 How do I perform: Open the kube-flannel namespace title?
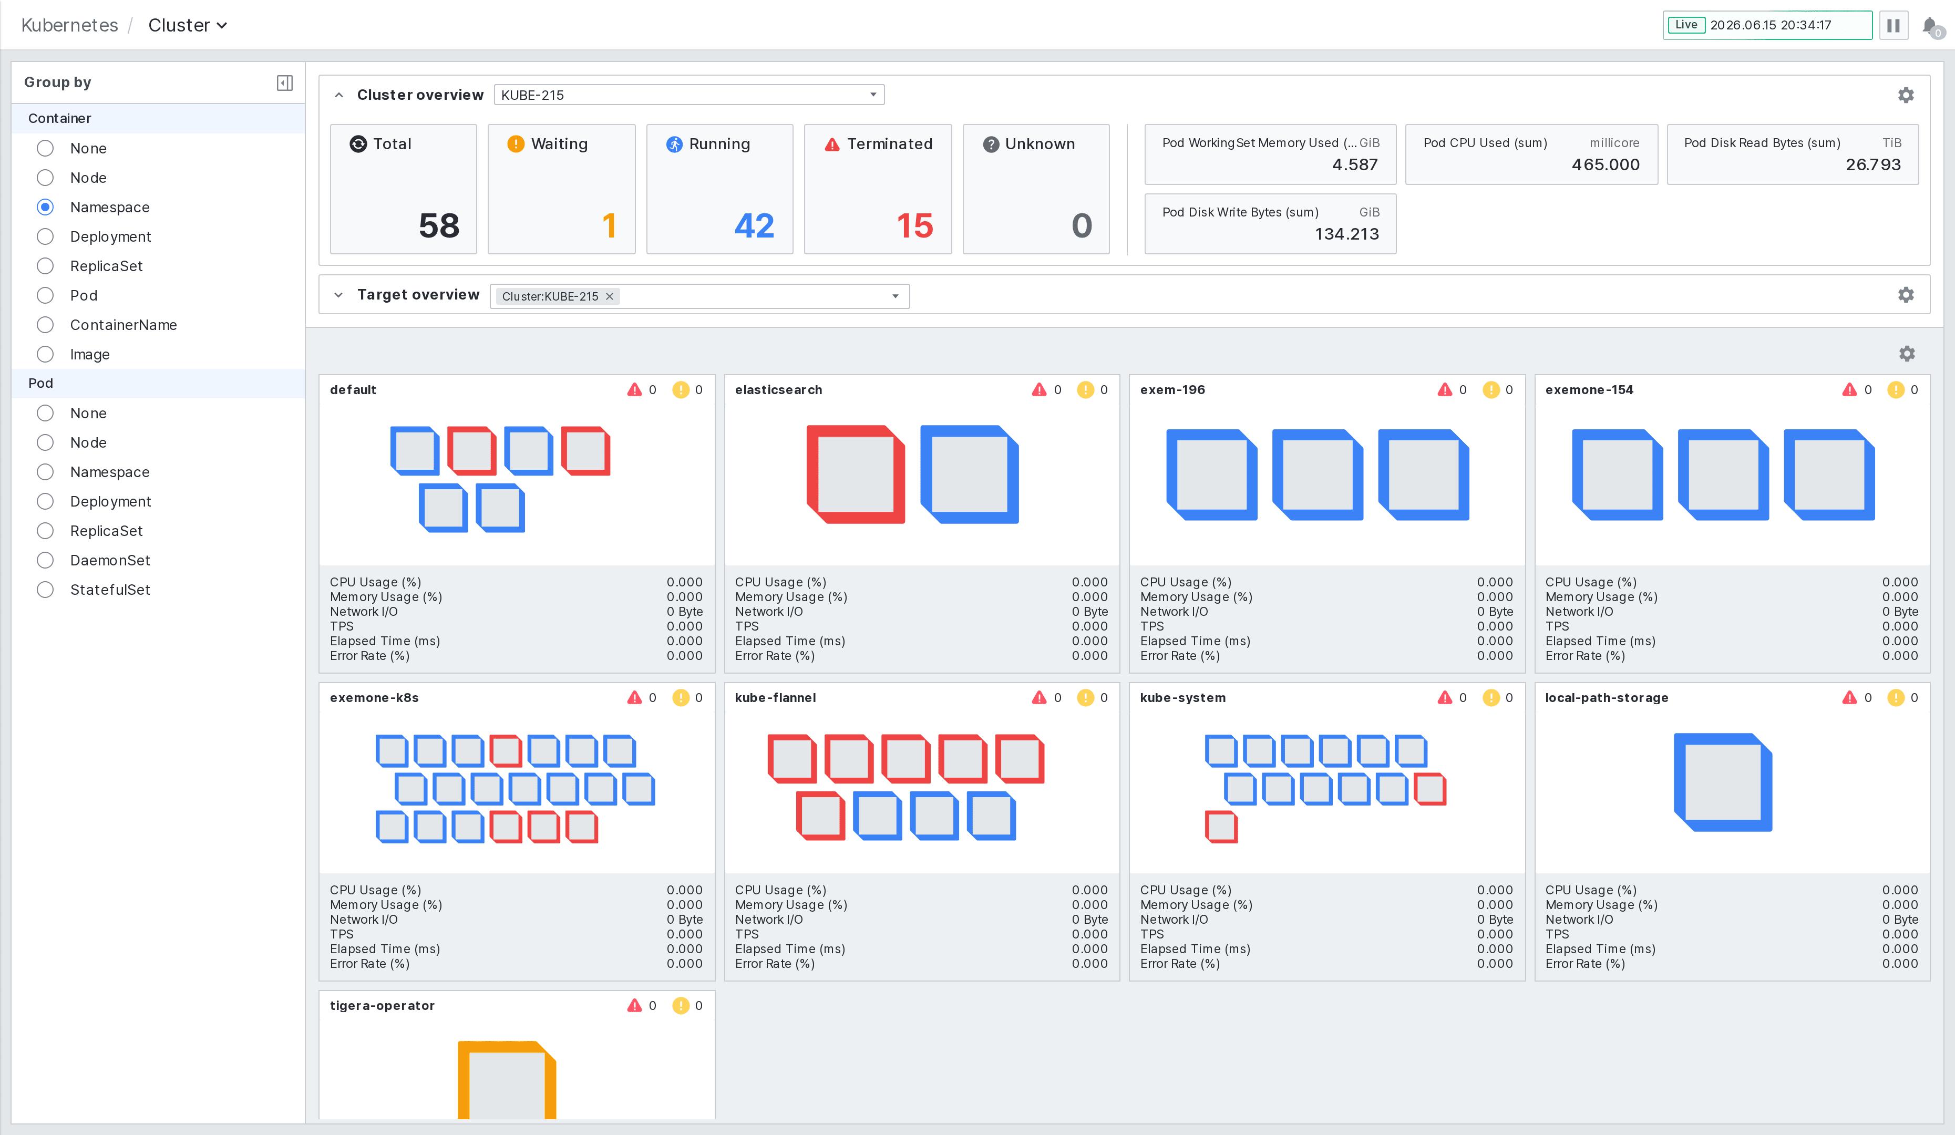pyautogui.click(x=775, y=697)
